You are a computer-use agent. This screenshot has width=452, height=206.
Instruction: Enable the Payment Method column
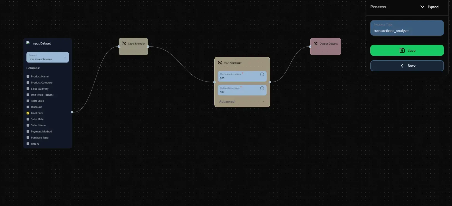(28, 132)
